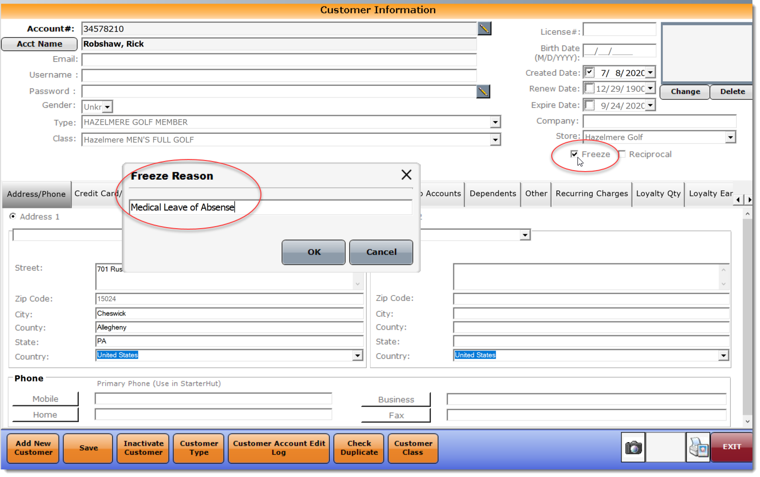The height and width of the screenshot is (477, 760).
Task: Click the Freeze Reason text field
Action: click(x=271, y=207)
